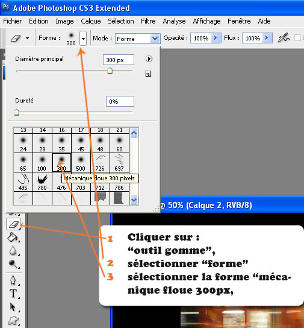The image size is (304, 328).
Task: Click the Dureté slider handle
Action: [x=16, y=112]
